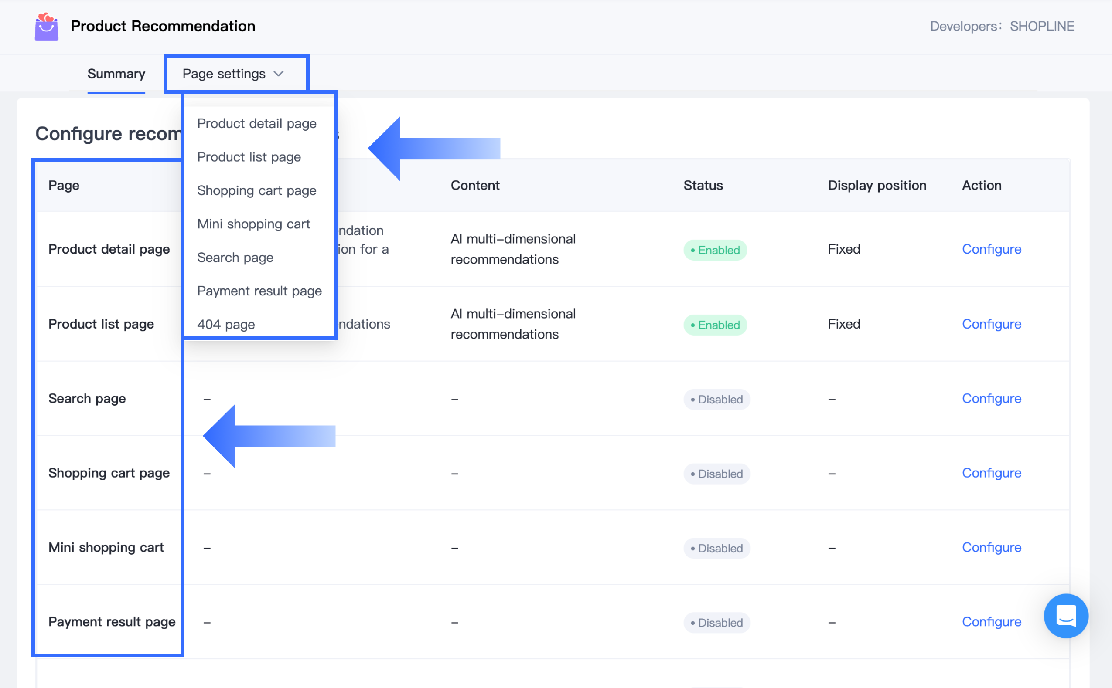The image size is (1112, 688).
Task: Click Shopping cart page cell in table
Action: pos(109,473)
